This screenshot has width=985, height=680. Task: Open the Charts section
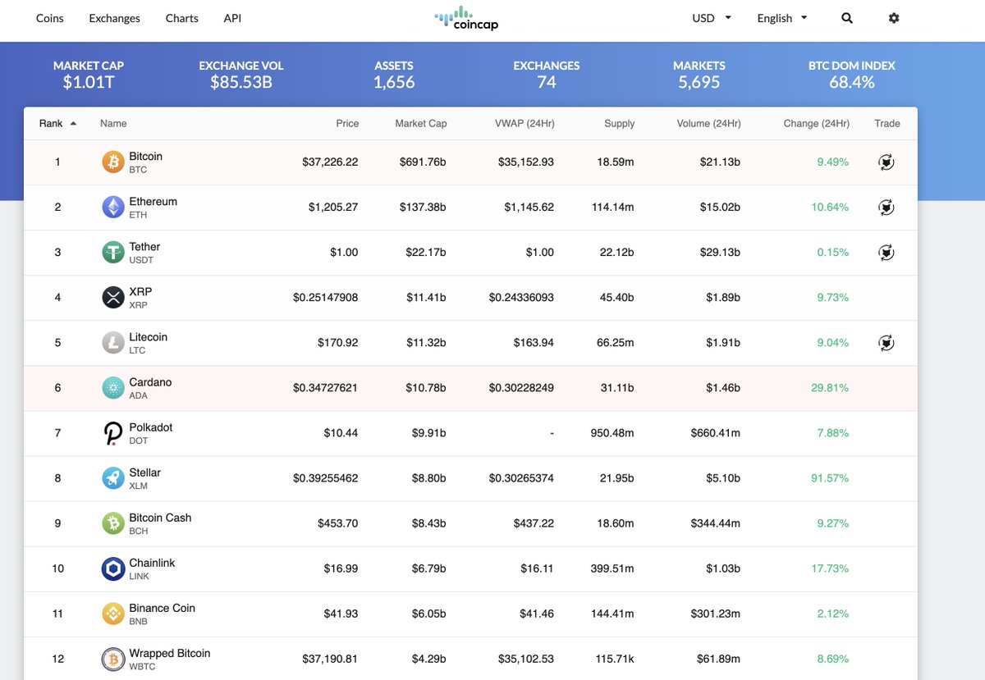pyautogui.click(x=181, y=17)
